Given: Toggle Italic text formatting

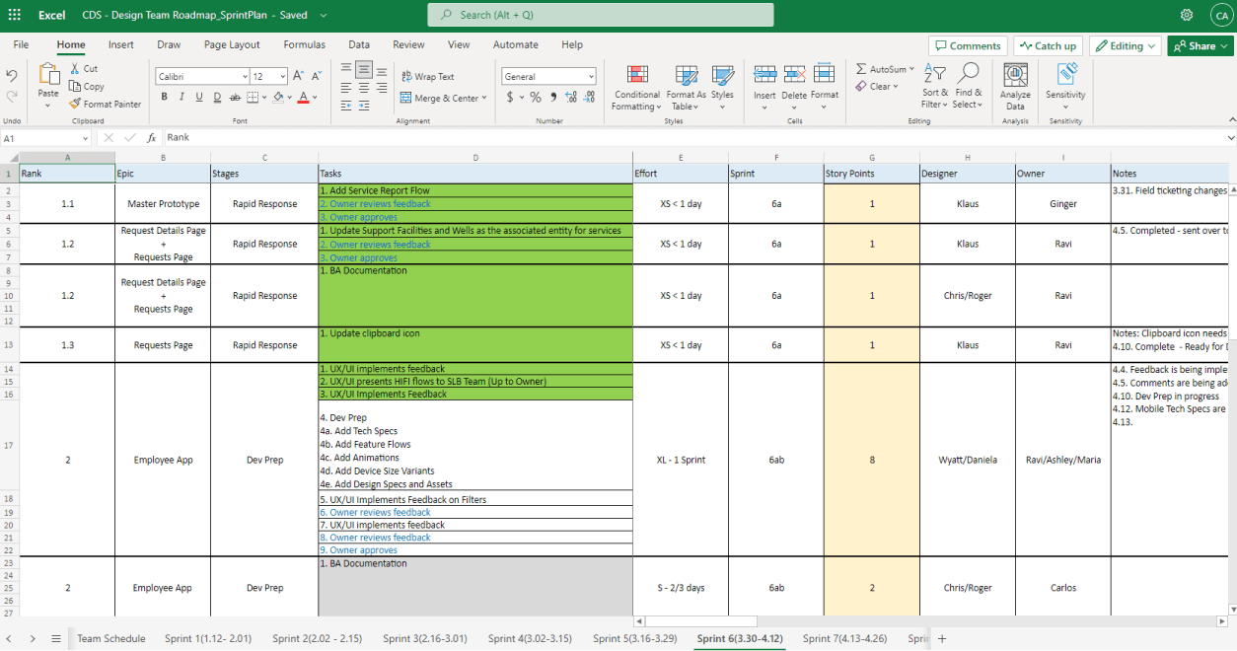Looking at the screenshot, I should coord(182,97).
